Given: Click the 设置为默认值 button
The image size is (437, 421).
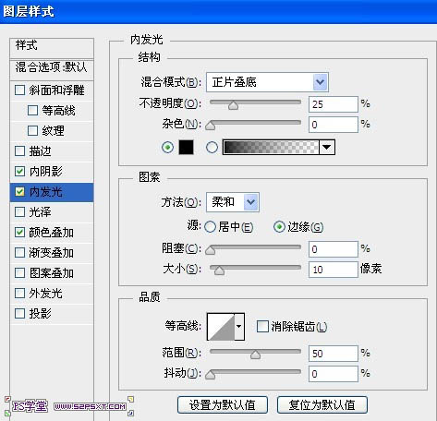Looking at the screenshot, I should tap(223, 404).
